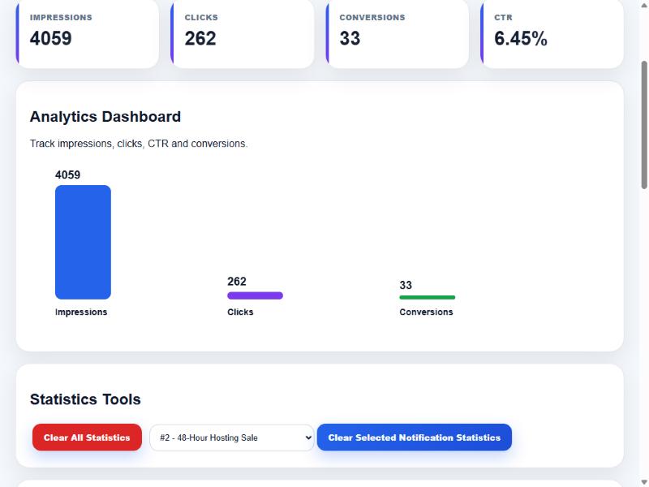Click the CTR card title

click(503, 17)
